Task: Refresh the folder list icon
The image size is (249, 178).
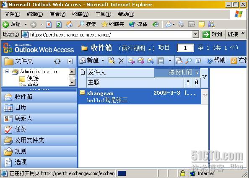Action: pos(57,61)
